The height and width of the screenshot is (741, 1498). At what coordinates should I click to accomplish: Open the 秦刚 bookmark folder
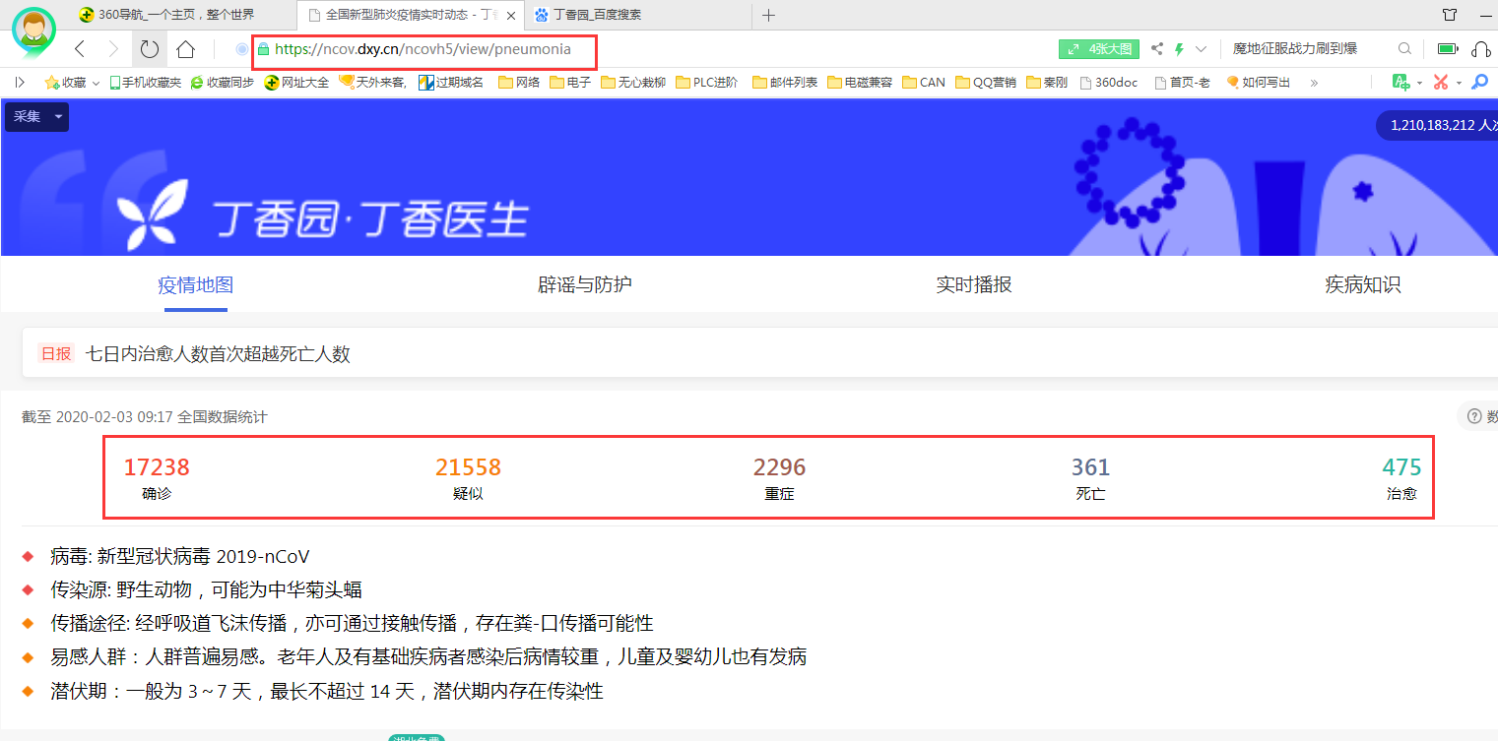point(1047,83)
